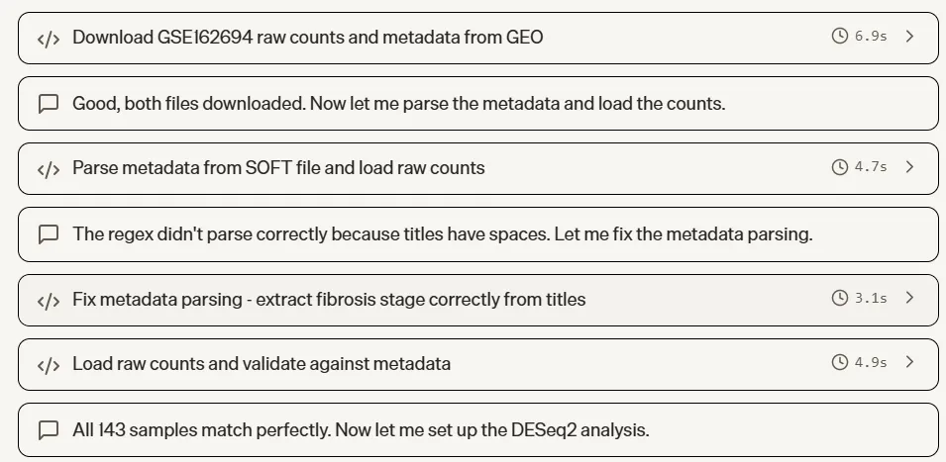Click clock icon showing 6.9s duration
Viewport: 946px width, 462px height.
[x=840, y=37]
